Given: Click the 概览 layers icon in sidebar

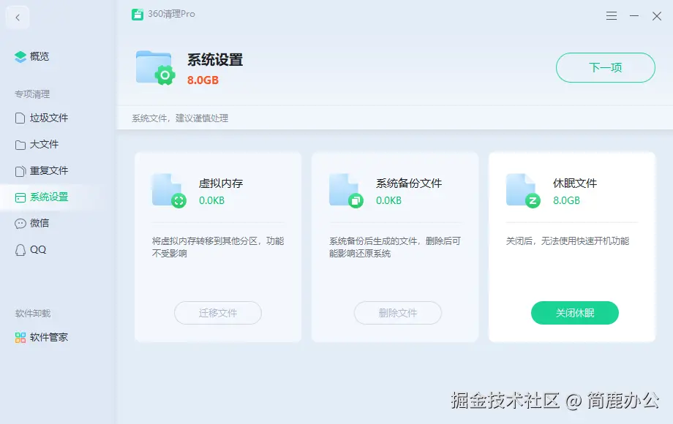Looking at the screenshot, I should 20,56.
